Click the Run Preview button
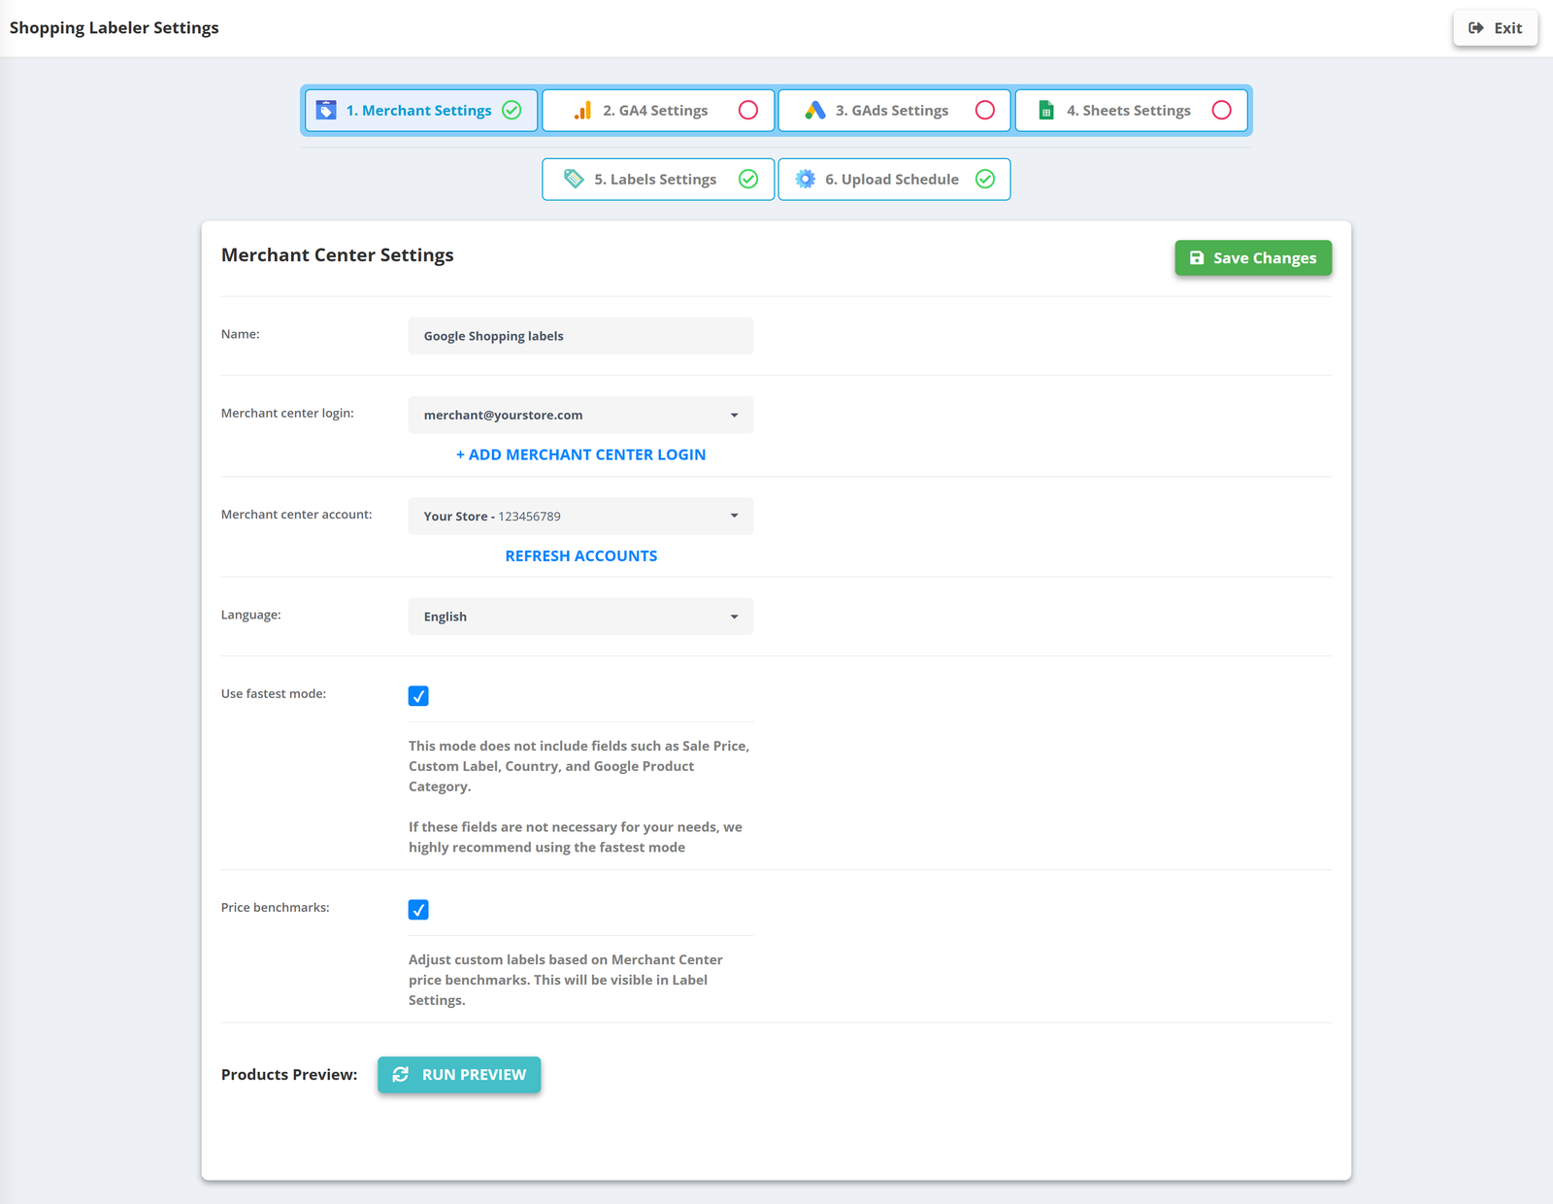1553x1204 pixels. pyautogui.click(x=459, y=1075)
